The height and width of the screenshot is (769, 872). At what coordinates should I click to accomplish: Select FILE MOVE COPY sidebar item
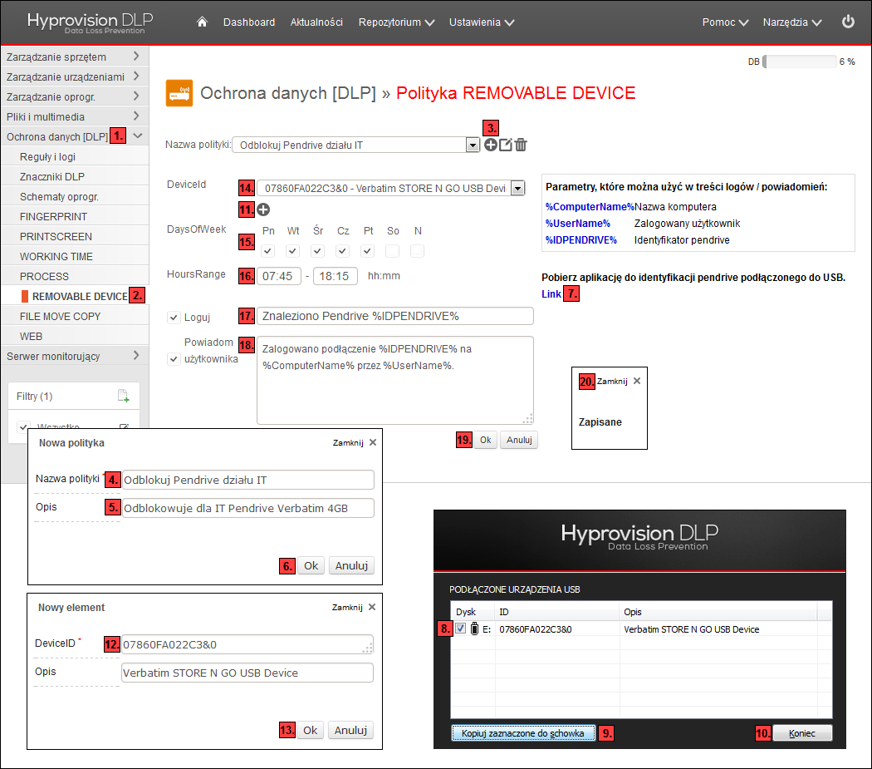(x=75, y=316)
